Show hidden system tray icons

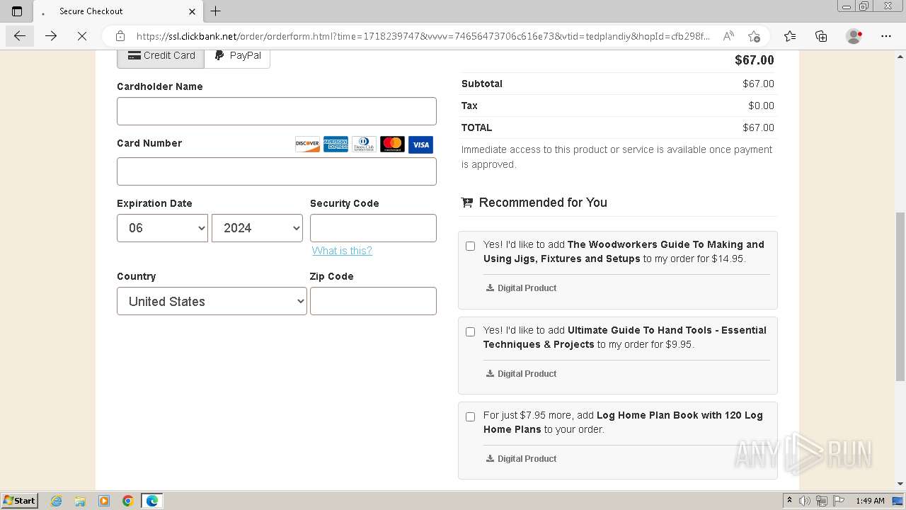coord(789,501)
